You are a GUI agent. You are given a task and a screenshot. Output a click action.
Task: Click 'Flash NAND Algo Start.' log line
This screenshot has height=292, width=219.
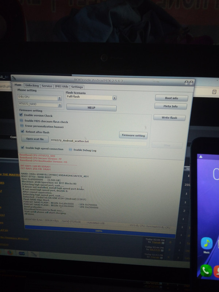tap(36, 200)
